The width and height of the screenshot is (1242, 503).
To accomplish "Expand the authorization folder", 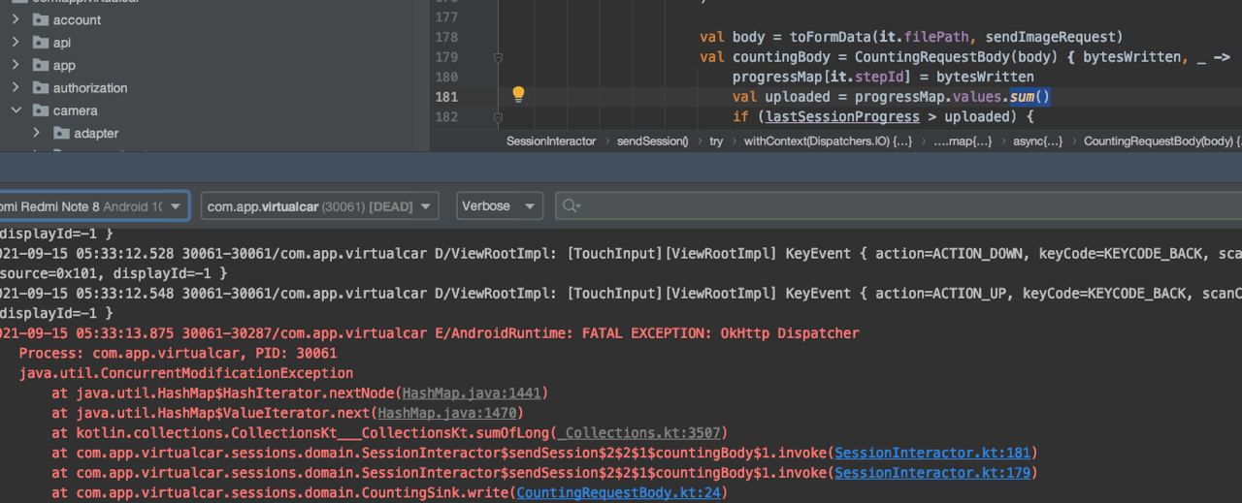I will point(16,87).
